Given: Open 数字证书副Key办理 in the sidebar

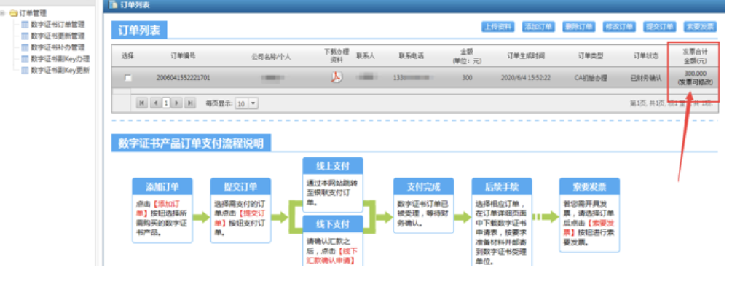Looking at the screenshot, I should coord(60,58).
